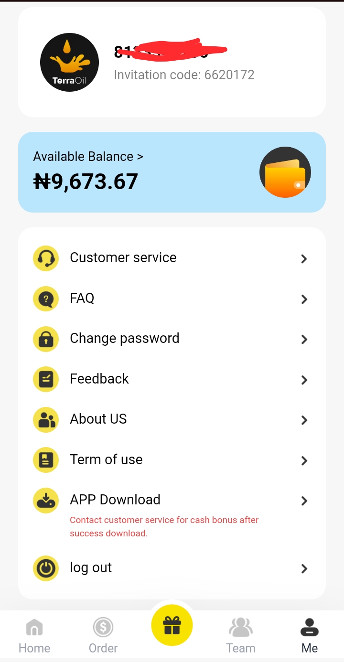The image size is (344, 662).
Task: Select the Term of use document icon
Action: pyautogui.click(x=46, y=460)
